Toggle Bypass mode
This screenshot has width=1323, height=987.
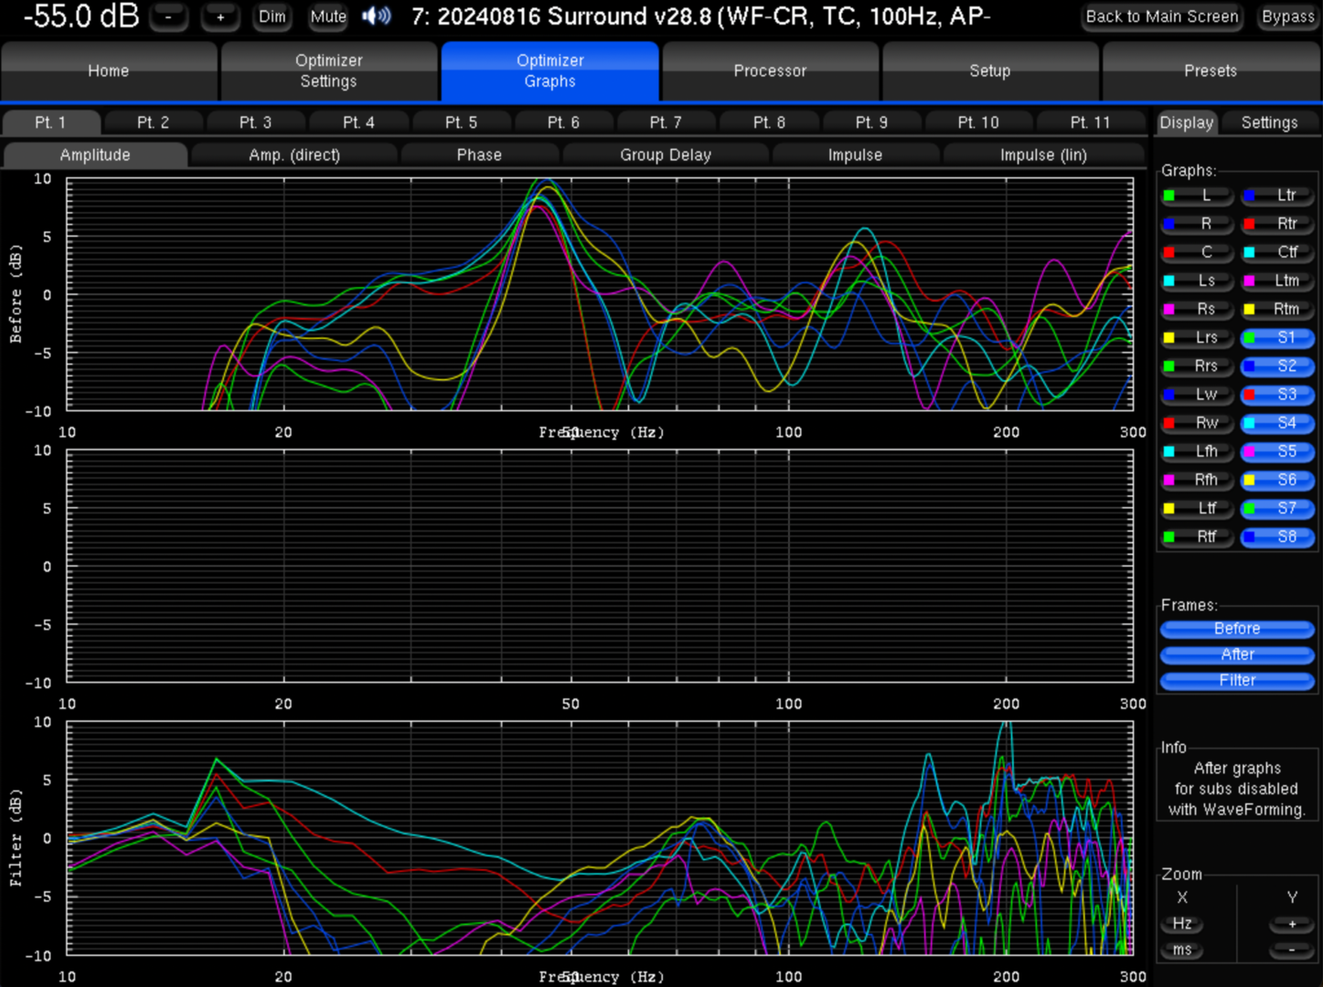[x=1287, y=16]
